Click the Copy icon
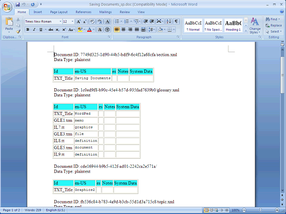The width and height of the screenshot is (286, 214). point(18,25)
